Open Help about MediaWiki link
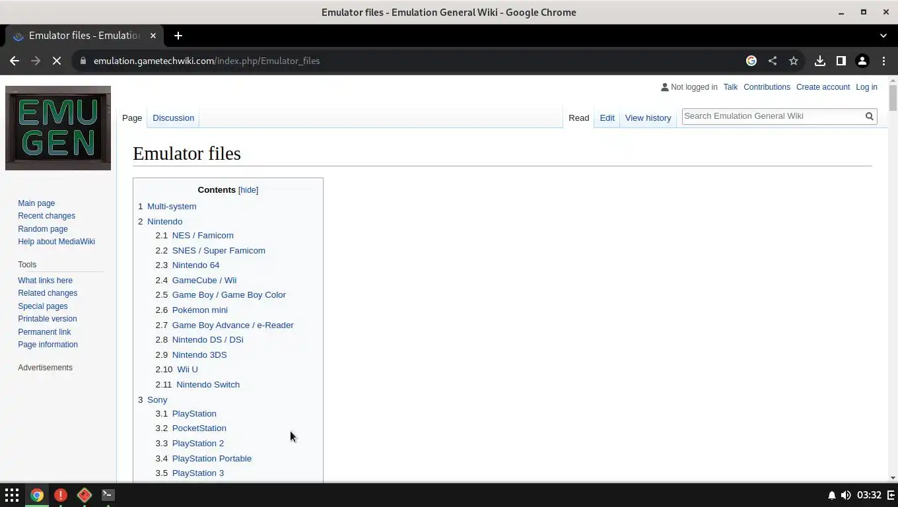The width and height of the screenshot is (898, 507). (56, 242)
